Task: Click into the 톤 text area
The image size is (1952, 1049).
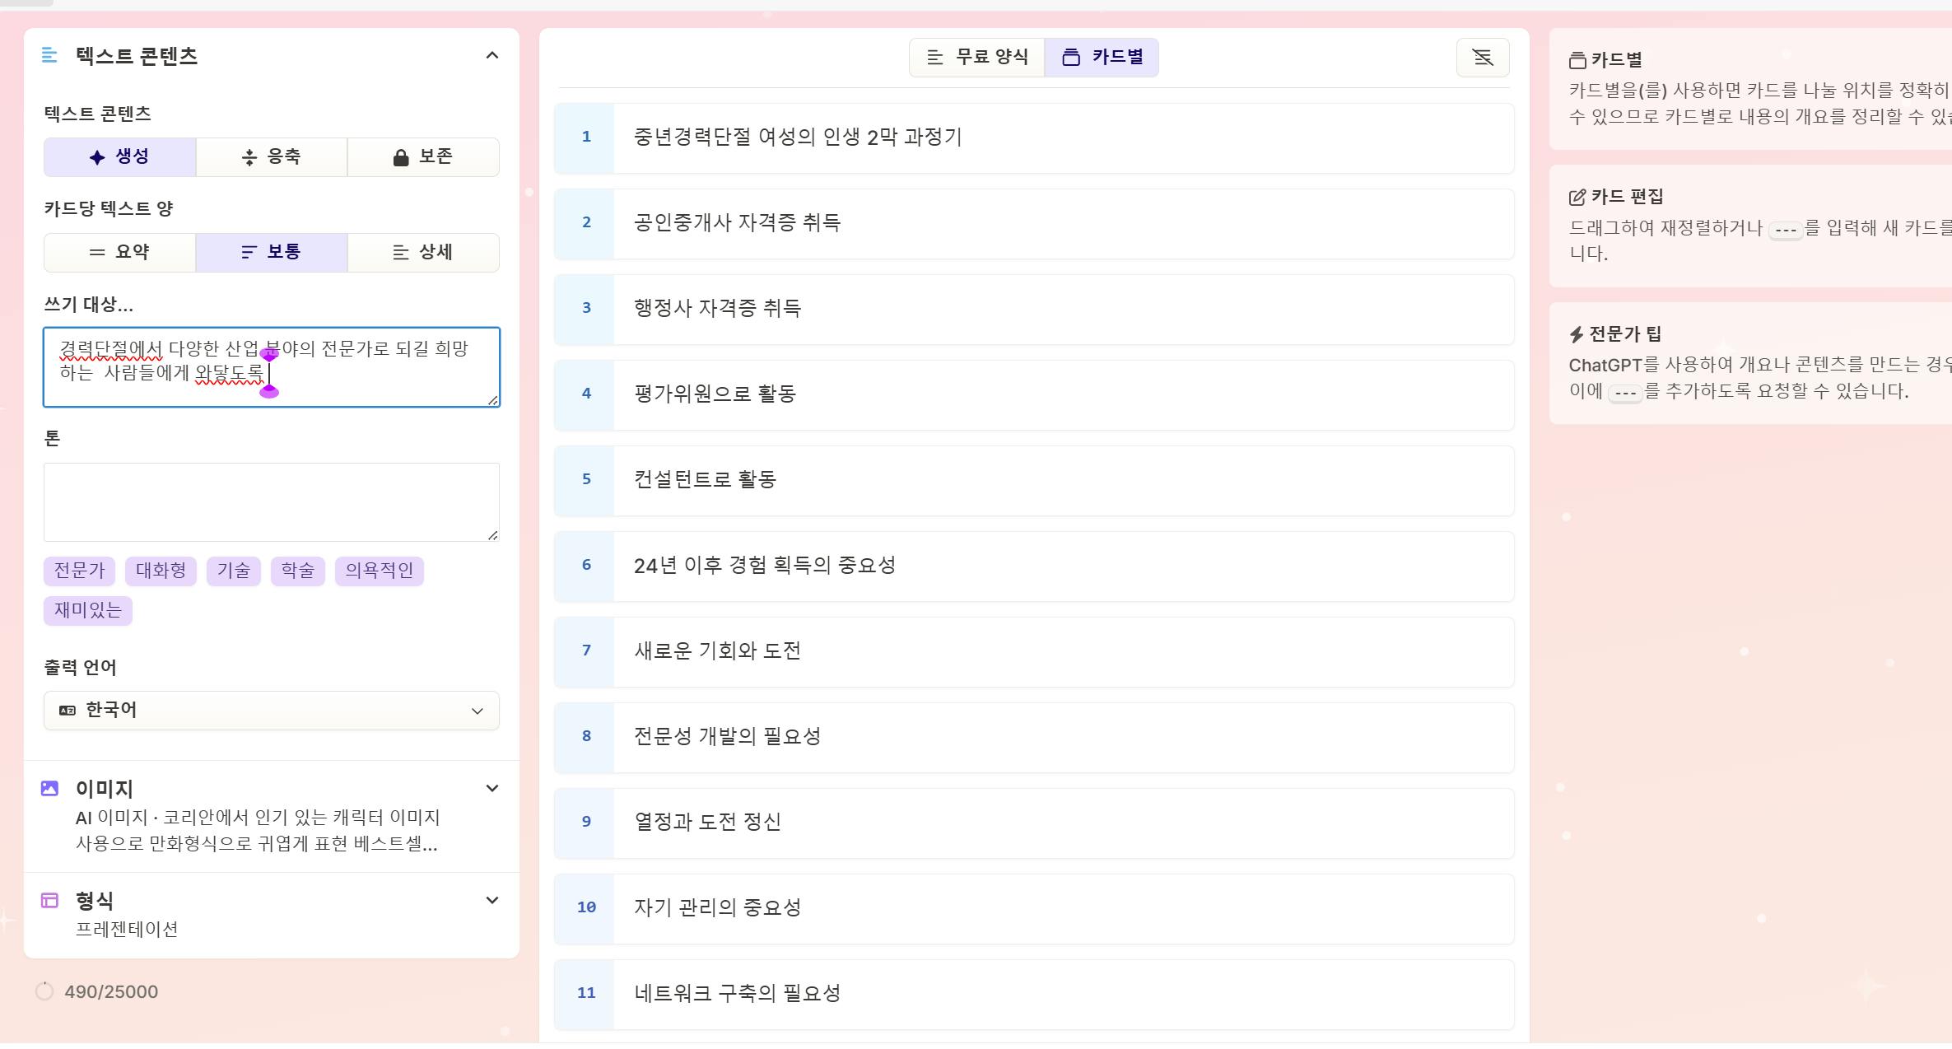Action: (x=271, y=501)
